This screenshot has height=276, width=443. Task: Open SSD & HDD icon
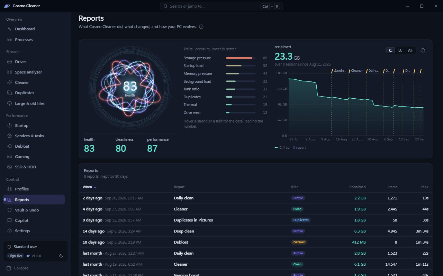pos(9,167)
